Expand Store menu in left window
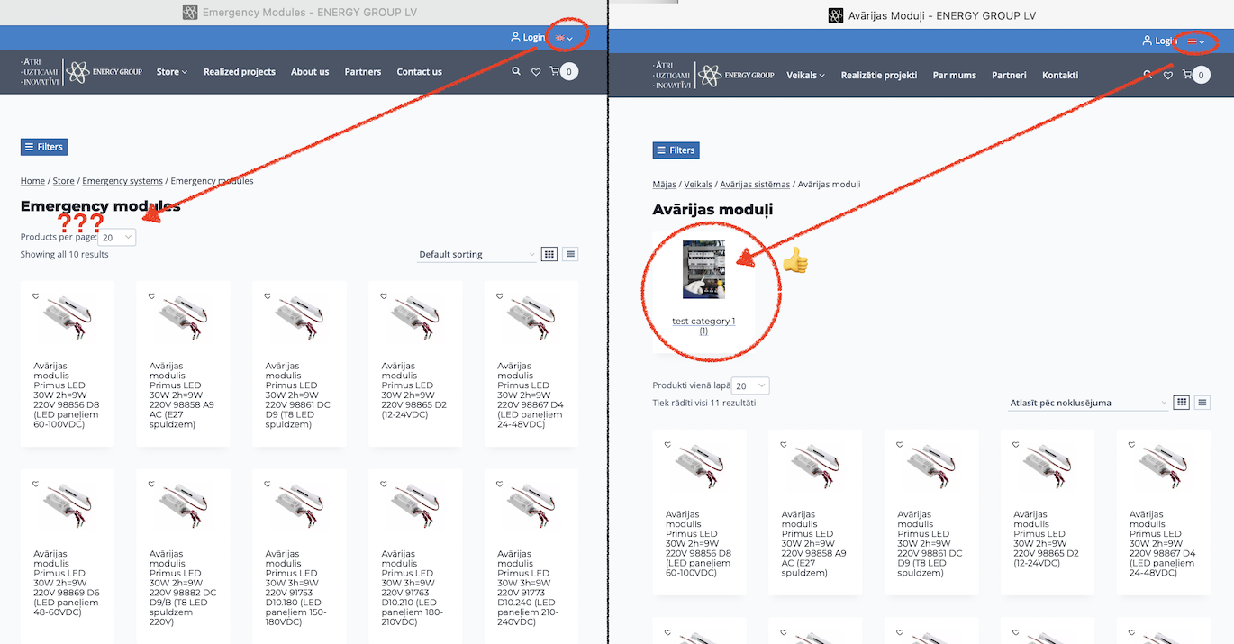Screen dimensions: 1234x644 172,72
